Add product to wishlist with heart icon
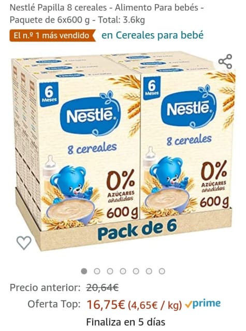The image size is (246, 331). (x=24, y=243)
